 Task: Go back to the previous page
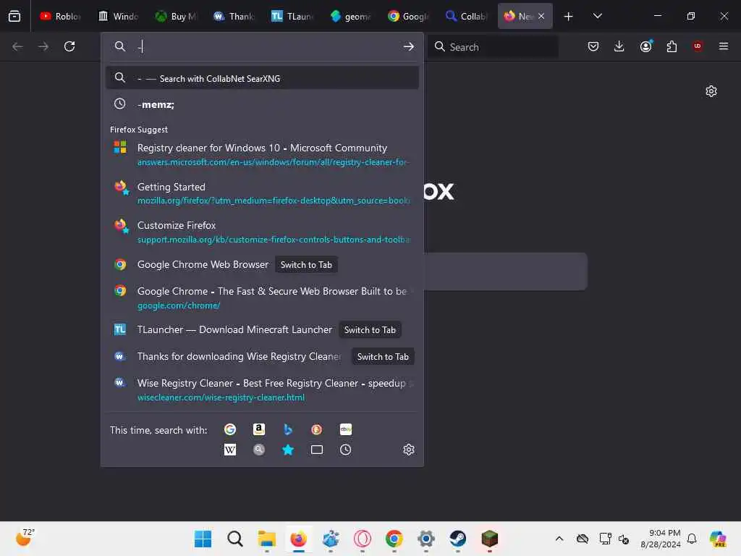[x=17, y=46]
